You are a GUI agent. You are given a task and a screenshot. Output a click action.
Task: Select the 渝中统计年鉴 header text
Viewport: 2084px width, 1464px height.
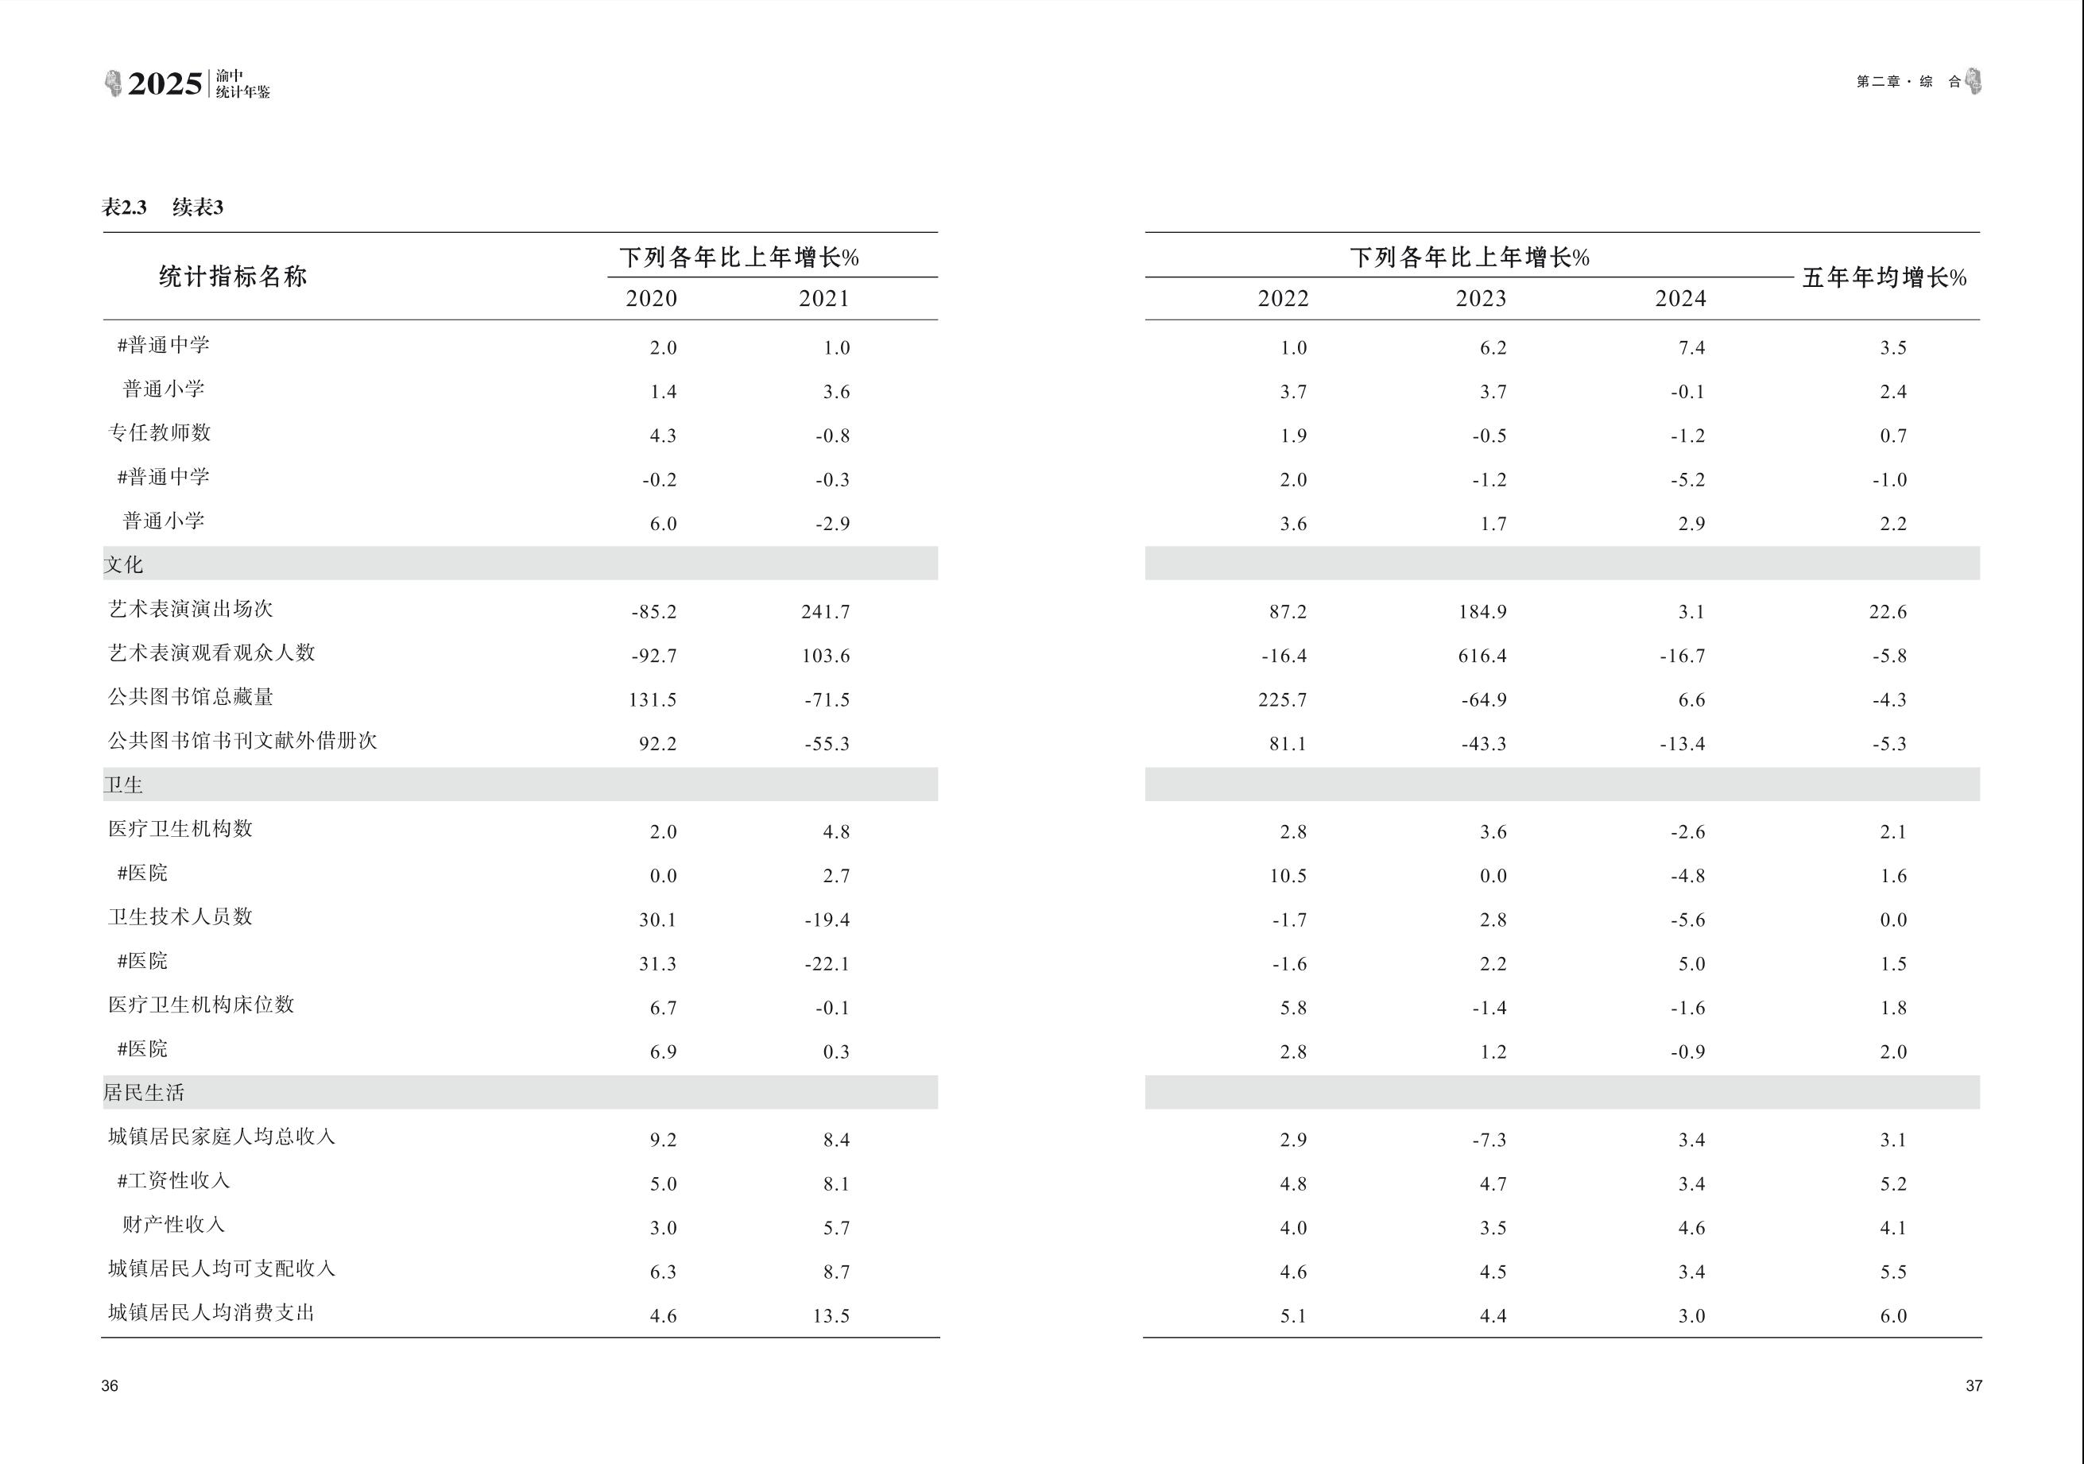tap(242, 84)
